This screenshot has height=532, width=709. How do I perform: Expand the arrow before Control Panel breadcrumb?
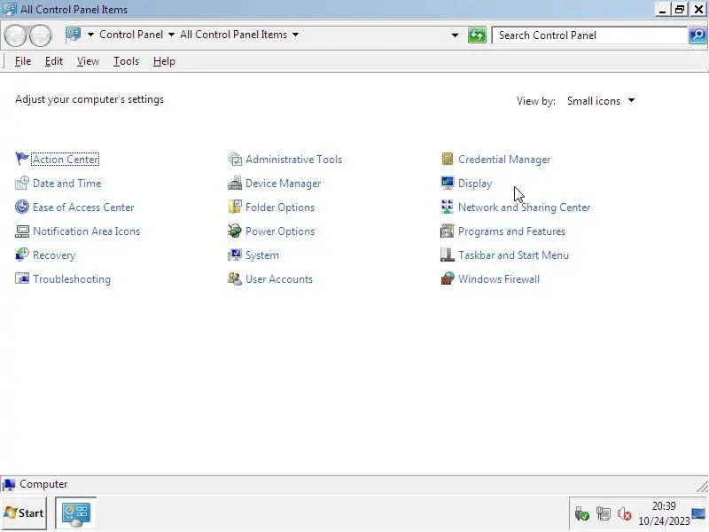coord(90,35)
